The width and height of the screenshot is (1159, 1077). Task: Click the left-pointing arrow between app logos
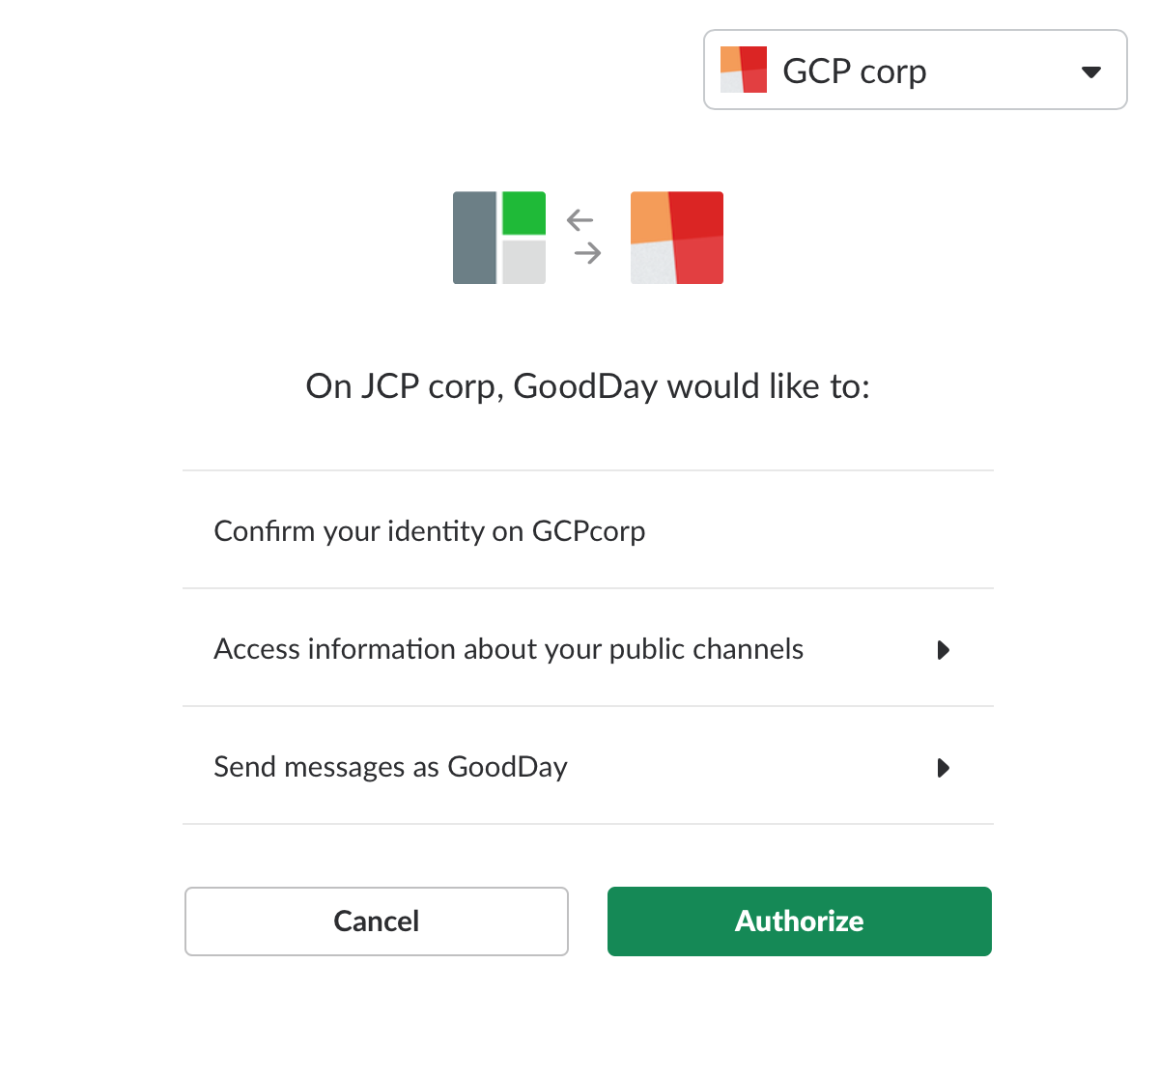(x=579, y=220)
